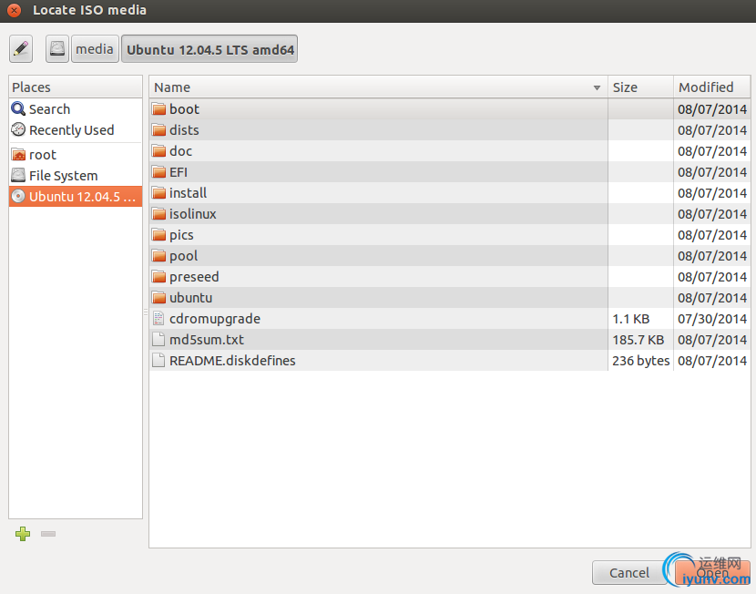Click the modified date of the EFI folder
The image size is (756, 594).
[x=712, y=172]
